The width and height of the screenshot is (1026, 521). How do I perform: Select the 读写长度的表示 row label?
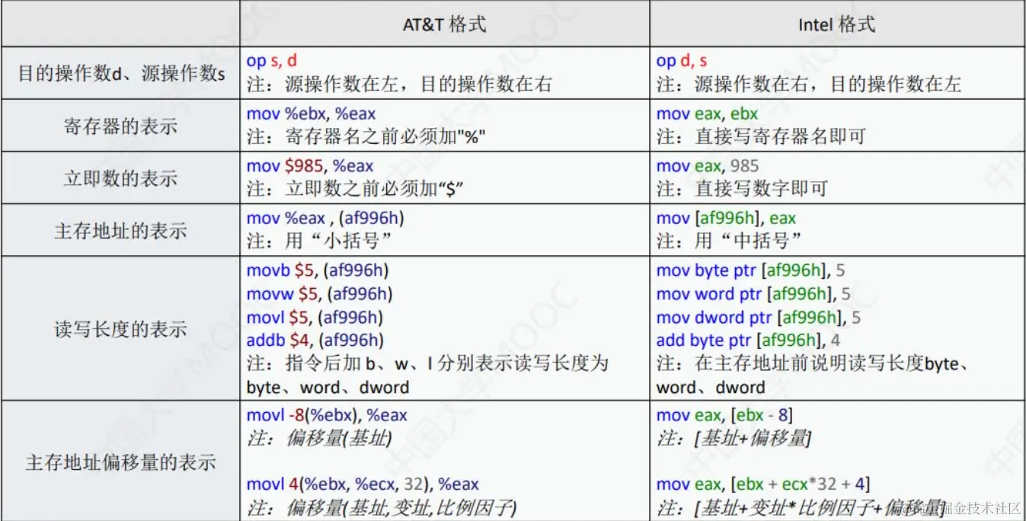coord(120,329)
